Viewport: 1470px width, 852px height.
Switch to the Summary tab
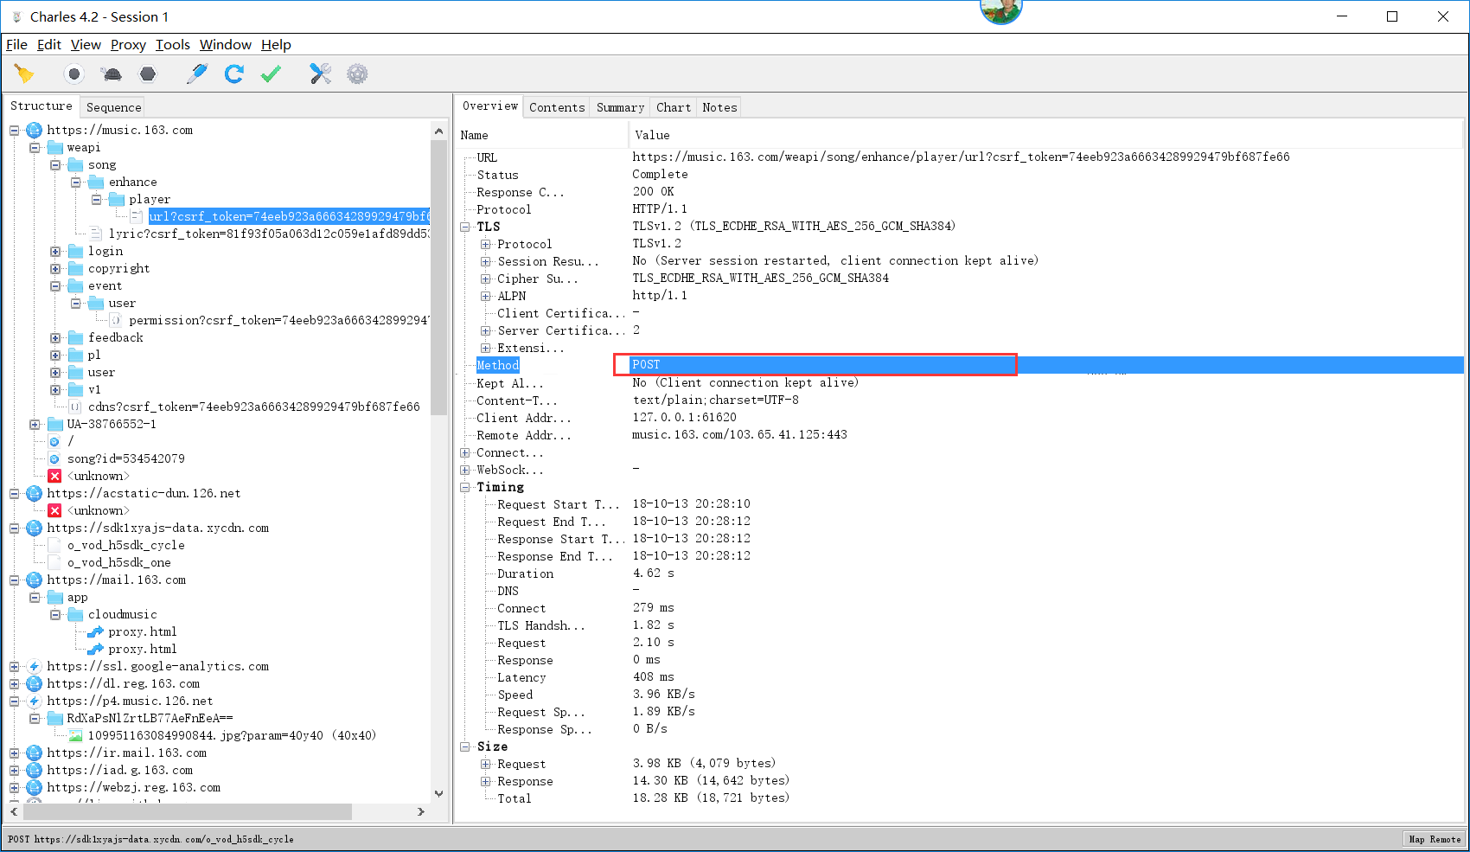[x=620, y=107]
